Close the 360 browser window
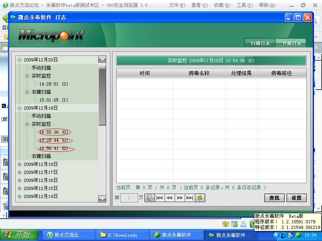Screen dimensions: 322x241 point(315,5)
